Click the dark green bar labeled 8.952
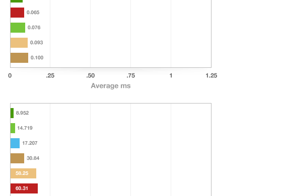The image size is (282, 196). [x=12, y=113]
